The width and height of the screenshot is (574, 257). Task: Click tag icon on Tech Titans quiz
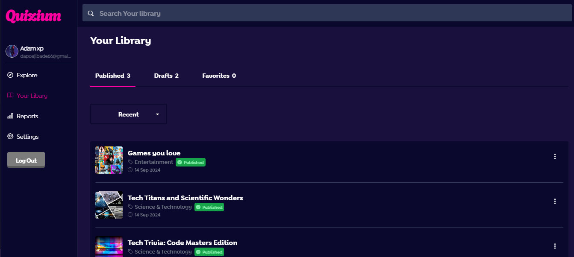tap(130, 207)
